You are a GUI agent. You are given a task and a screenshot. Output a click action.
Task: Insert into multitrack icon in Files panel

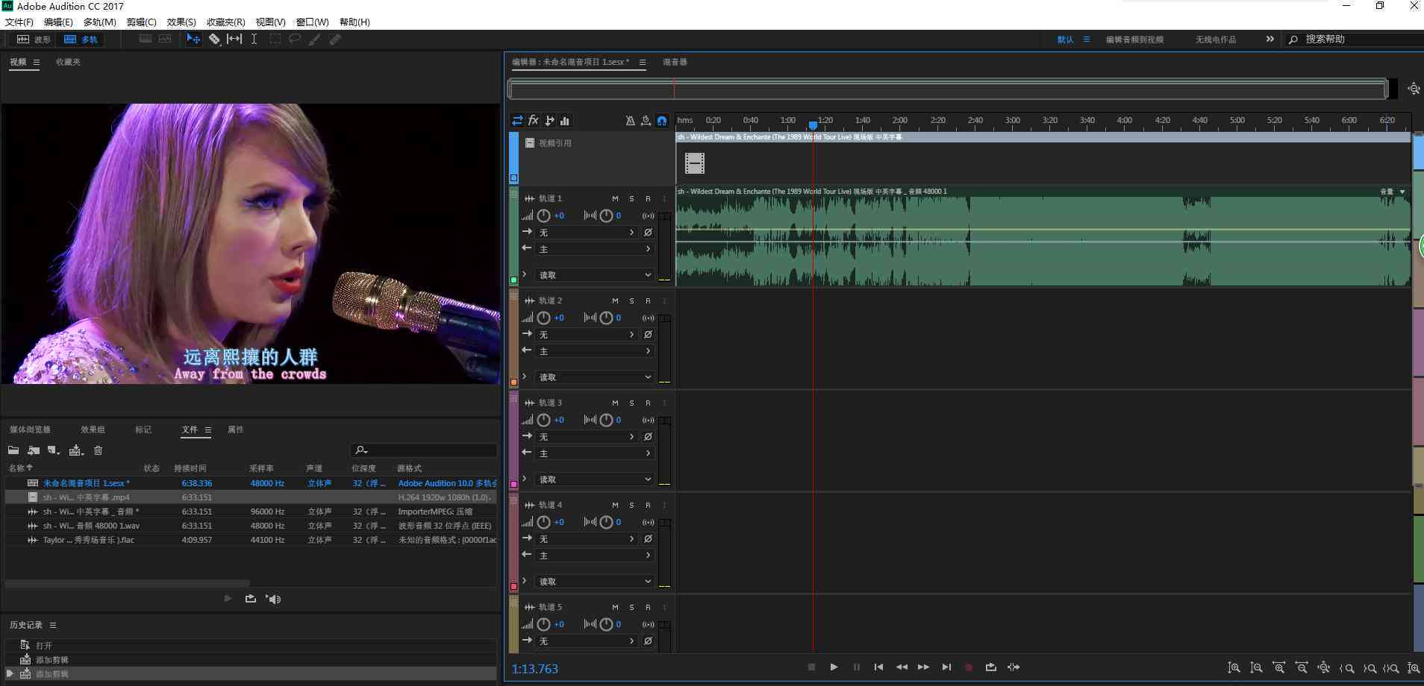pos(76,450)
